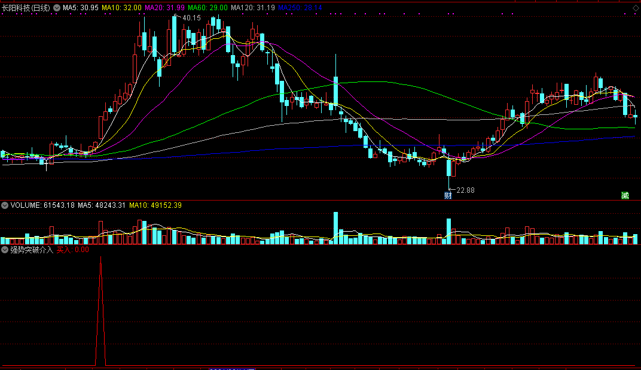Image resolution: width=641 pixels, height=370 pixels.
Task: Open the 强势突破介入 indicator dropdown arrow
Action: pos(5,250)
